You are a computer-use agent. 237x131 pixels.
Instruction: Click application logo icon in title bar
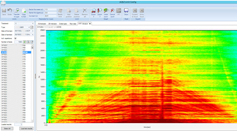coord(3,3)
